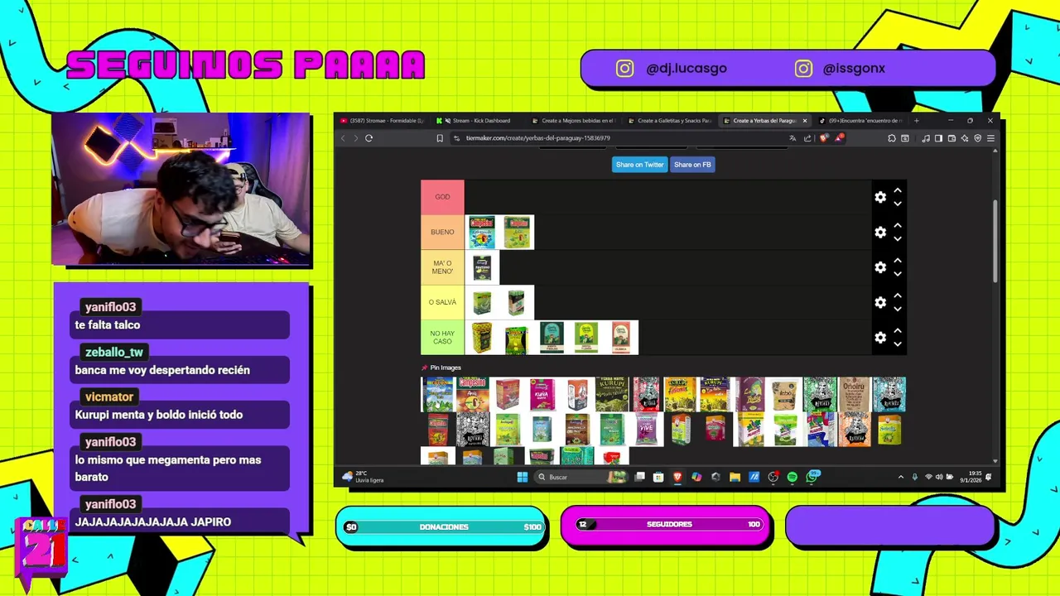Go forward in browser history
Viewport: 1060px width, 596px height.
coord(356,138)
